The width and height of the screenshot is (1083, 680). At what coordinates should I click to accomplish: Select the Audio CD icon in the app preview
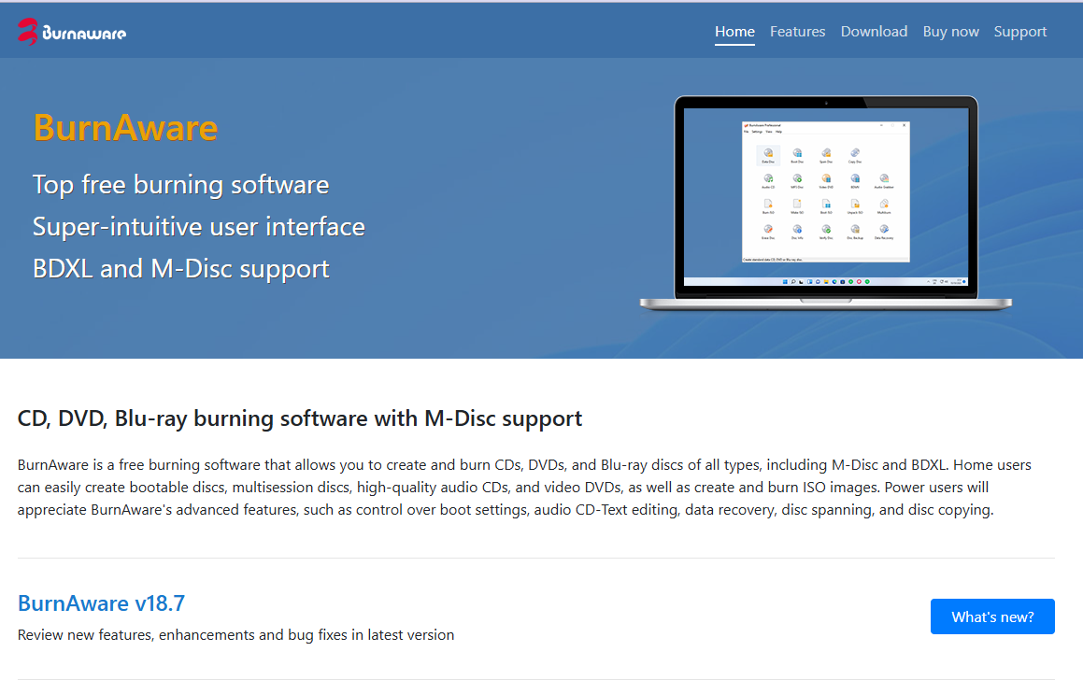click(x=768, y=179)
